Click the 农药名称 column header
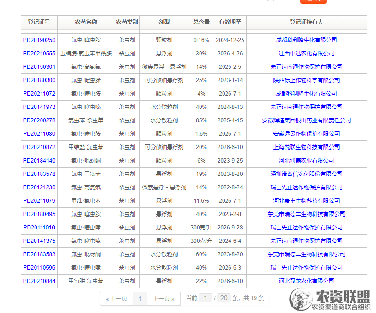Viewport: 376px width, 313px height. (86, 22)
